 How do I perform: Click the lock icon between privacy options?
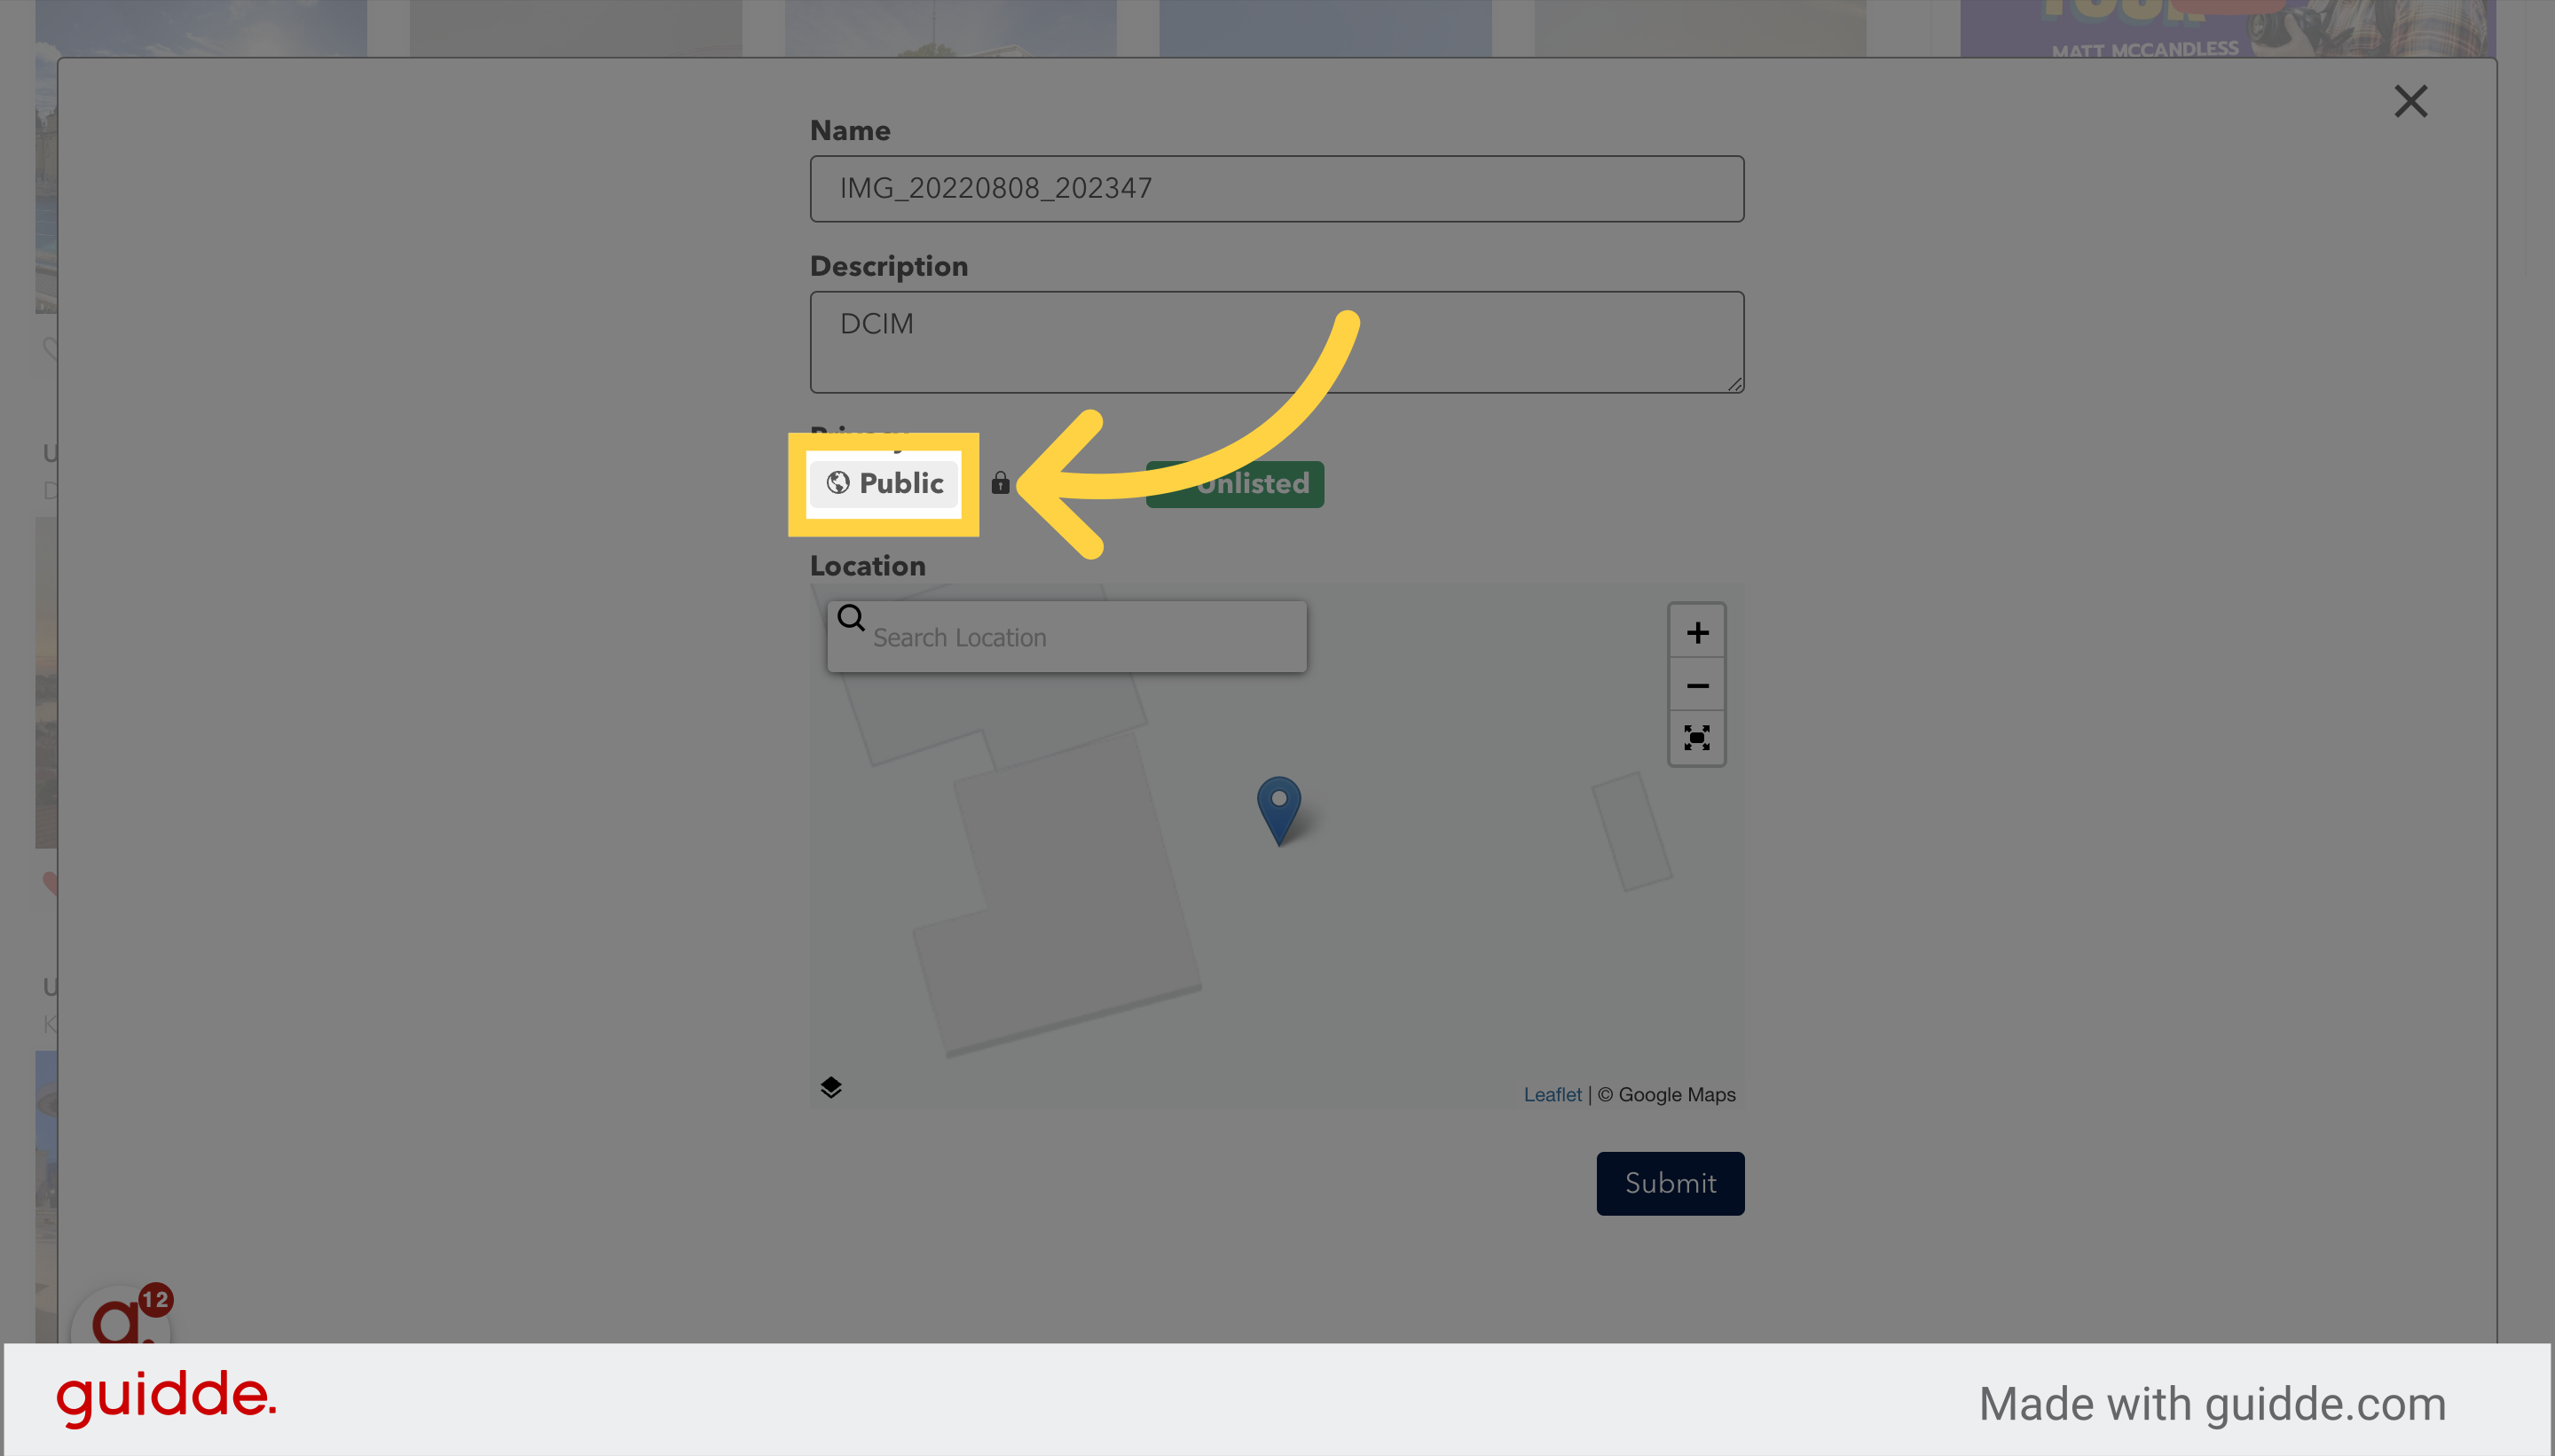tap(998, 482)
